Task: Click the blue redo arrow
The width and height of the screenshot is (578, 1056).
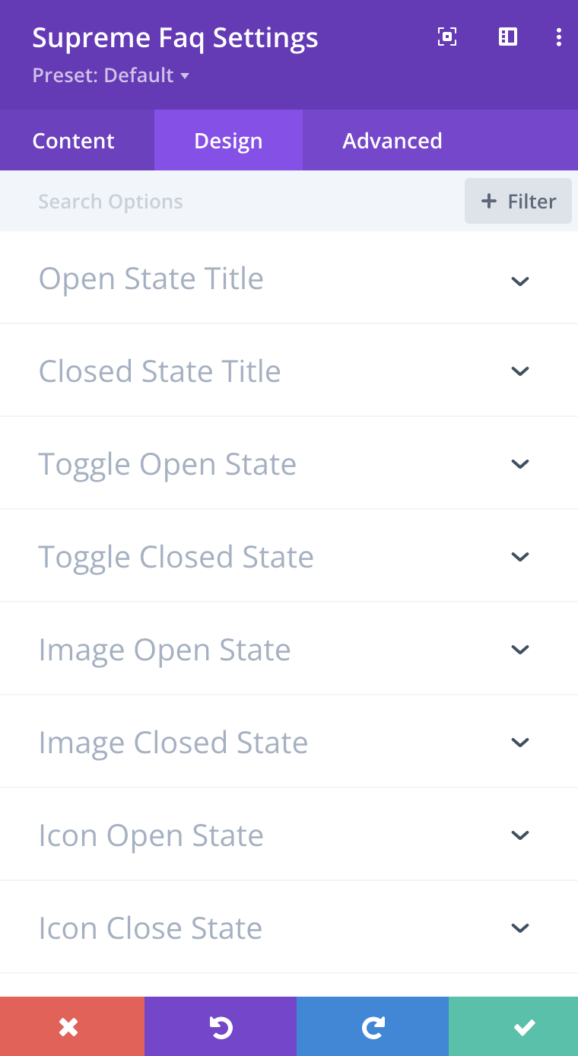Action: coord(373,1027)
